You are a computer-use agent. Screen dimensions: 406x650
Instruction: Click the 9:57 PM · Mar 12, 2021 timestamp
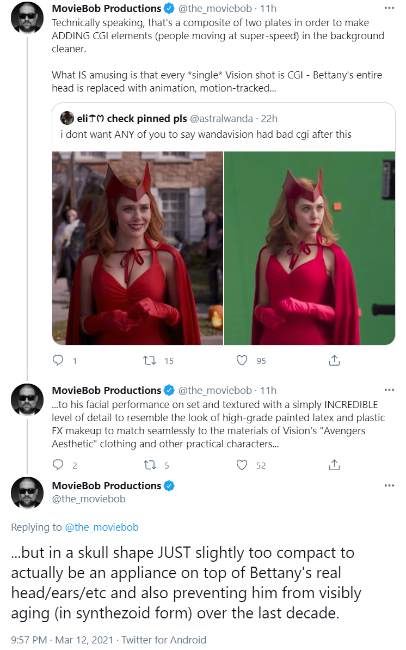62,640
